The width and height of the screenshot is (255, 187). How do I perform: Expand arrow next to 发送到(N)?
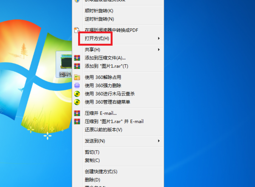159,141
